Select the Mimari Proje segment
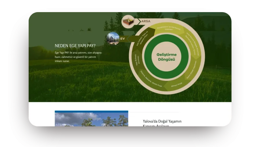 click(177, 85)
